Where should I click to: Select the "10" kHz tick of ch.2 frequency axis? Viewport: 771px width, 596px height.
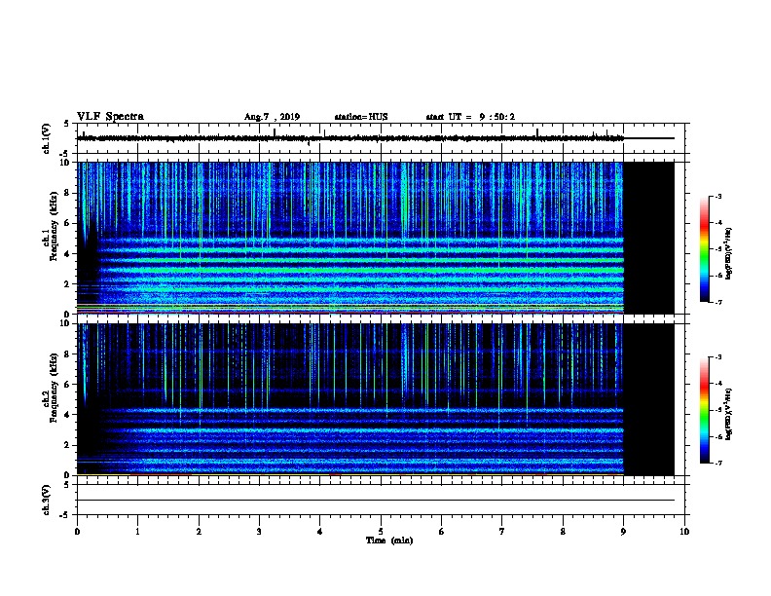[x=66, y=323]
